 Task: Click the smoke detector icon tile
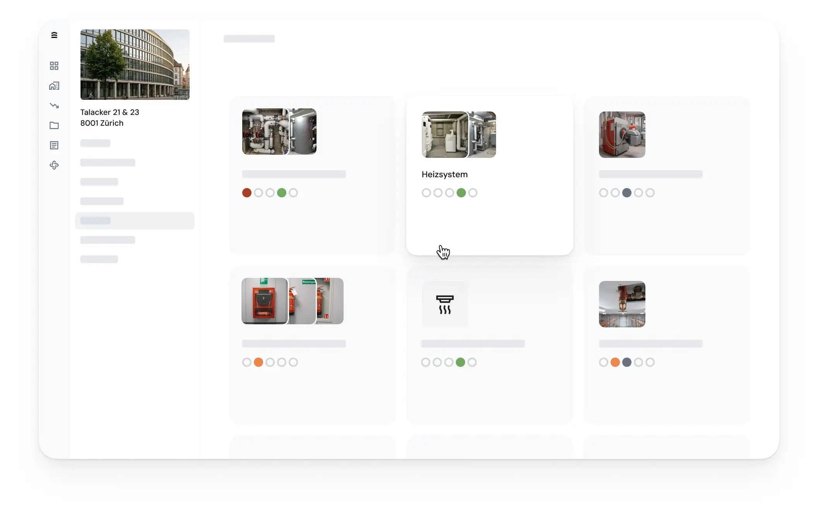tap(445, 304)
